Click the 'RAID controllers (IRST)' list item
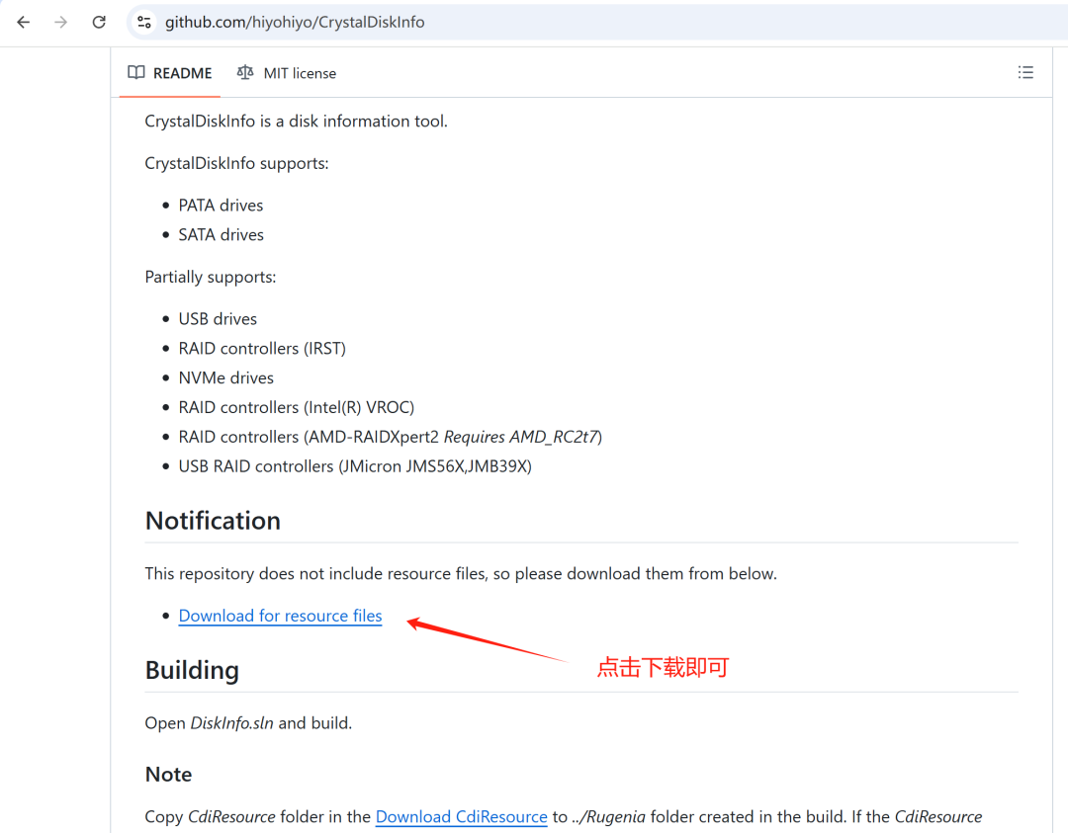The height and width of the screenshot is (833, 1068). (x=262, y=349)
